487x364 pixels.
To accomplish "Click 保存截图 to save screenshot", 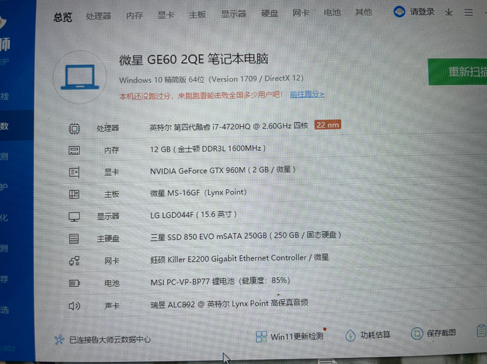I will tap(441, 333).
